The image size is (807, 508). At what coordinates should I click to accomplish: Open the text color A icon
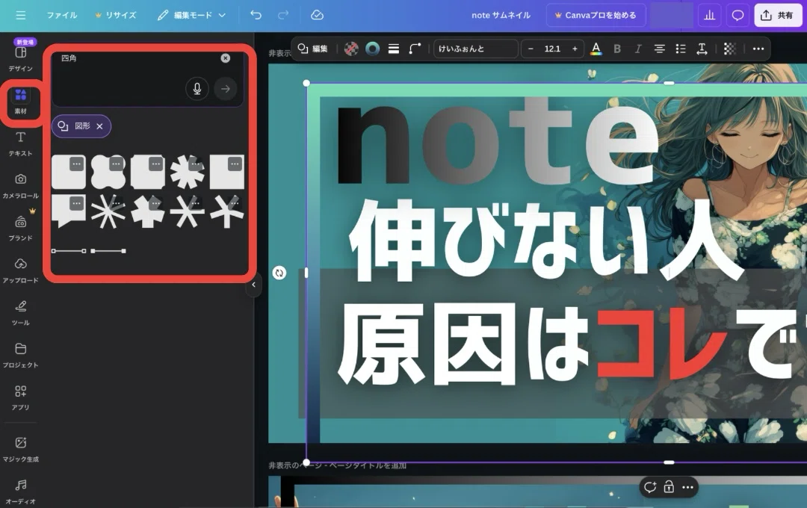(x=596, y=49)
